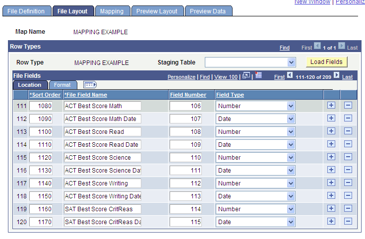Switch to the File Definition tab

26,11
